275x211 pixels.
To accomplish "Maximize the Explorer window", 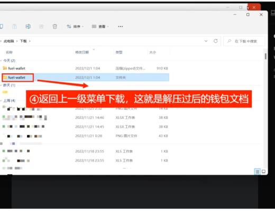I will click(x=248, y=15).
